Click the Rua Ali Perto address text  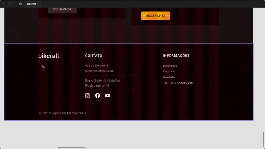pyautogui.click(x=103, y=81)
